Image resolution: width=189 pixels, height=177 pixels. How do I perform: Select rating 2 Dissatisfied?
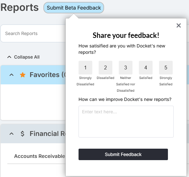[105, 67]
